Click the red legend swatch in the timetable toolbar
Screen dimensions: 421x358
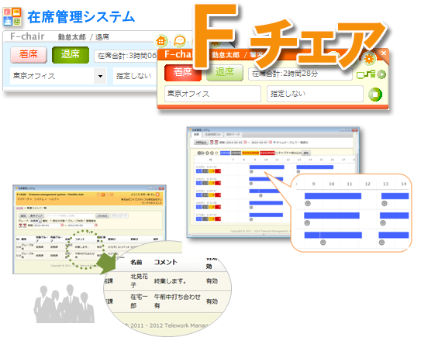[267, 153]
